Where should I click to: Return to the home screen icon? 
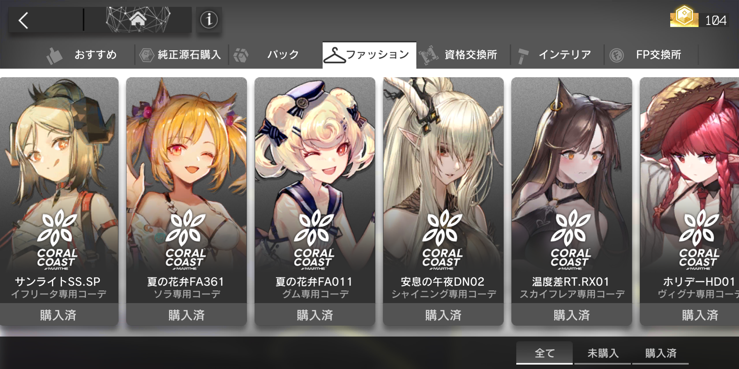tap(138, 19)
